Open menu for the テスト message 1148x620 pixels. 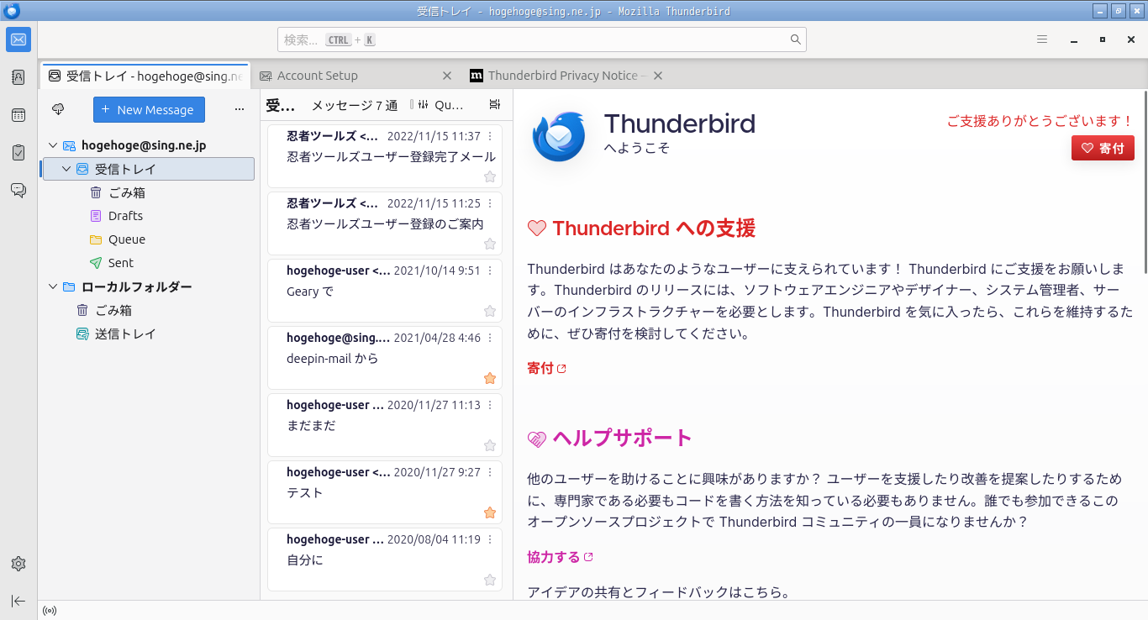pos(490,472)
